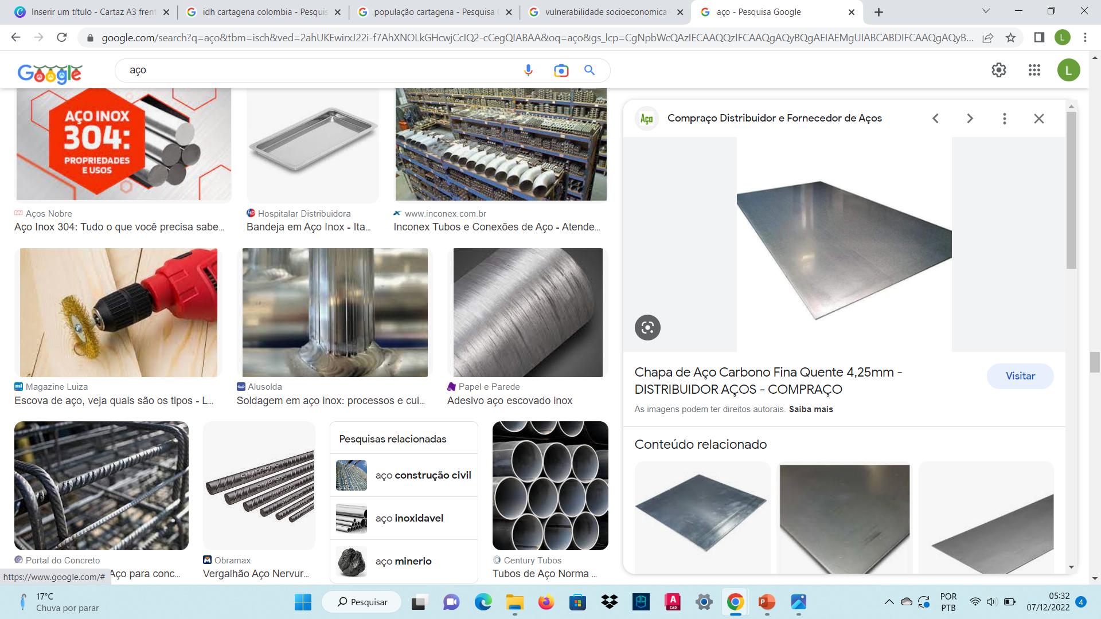Bookmark this page with star icon
The image size is (1101, 619).
(1010, 38)
